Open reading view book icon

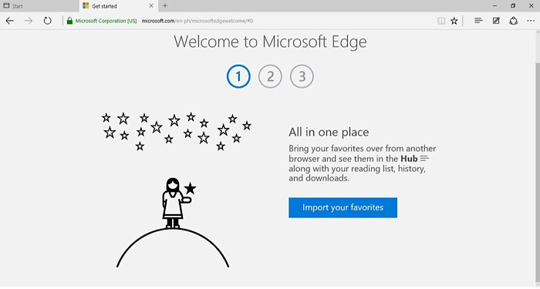[x=441, y=21]
